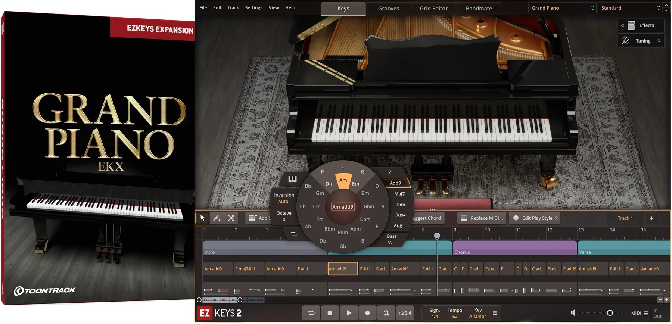Screen dimensions: 672x324
Task: Select the Chorus song part
Action: 514,248
